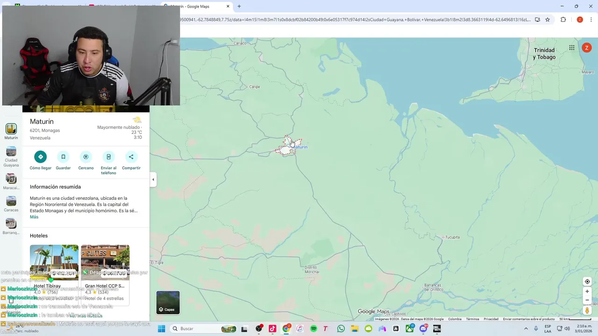
Task: Zoom out on the map
Action: pyautogui.click(x=587, y=300)
